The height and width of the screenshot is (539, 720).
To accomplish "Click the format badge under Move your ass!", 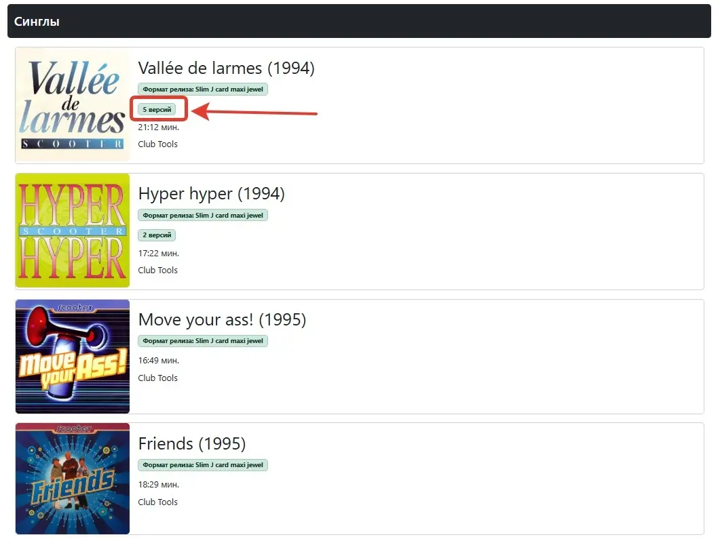I will coord(203,341).
